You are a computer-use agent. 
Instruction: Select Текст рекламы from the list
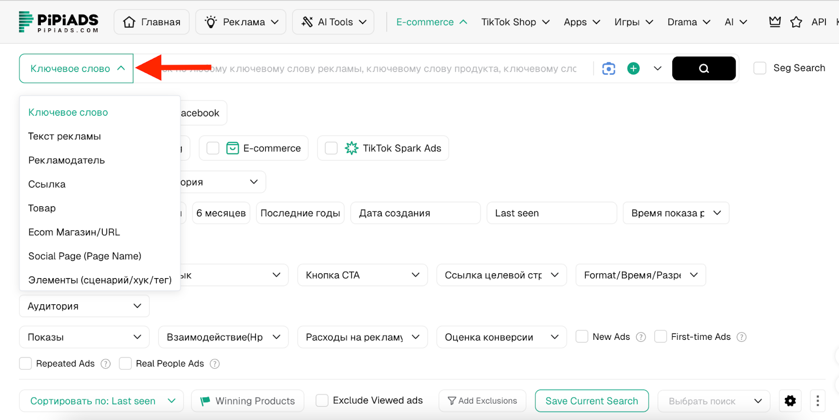(x=100, y=136)
